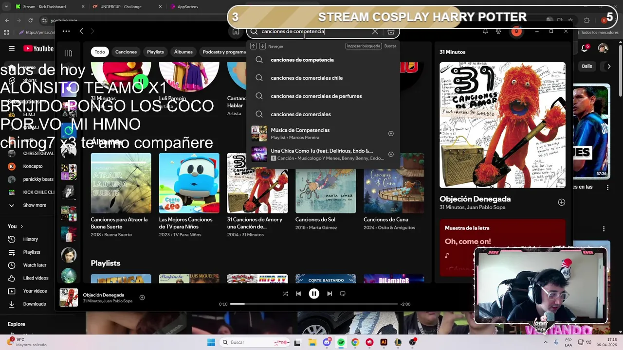This screenshot has height=350, width=623.
Task: Pause 31 Minutos with green button
Action: [140, 82]
